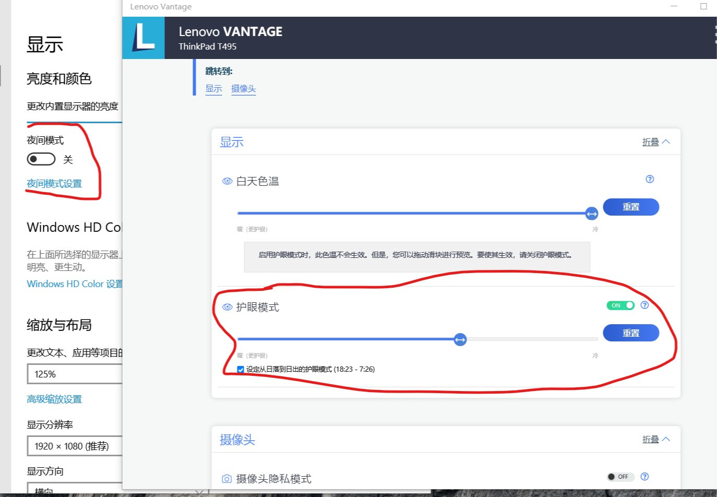Open 高级缩放设置 link in Settings

coord(54,399)
